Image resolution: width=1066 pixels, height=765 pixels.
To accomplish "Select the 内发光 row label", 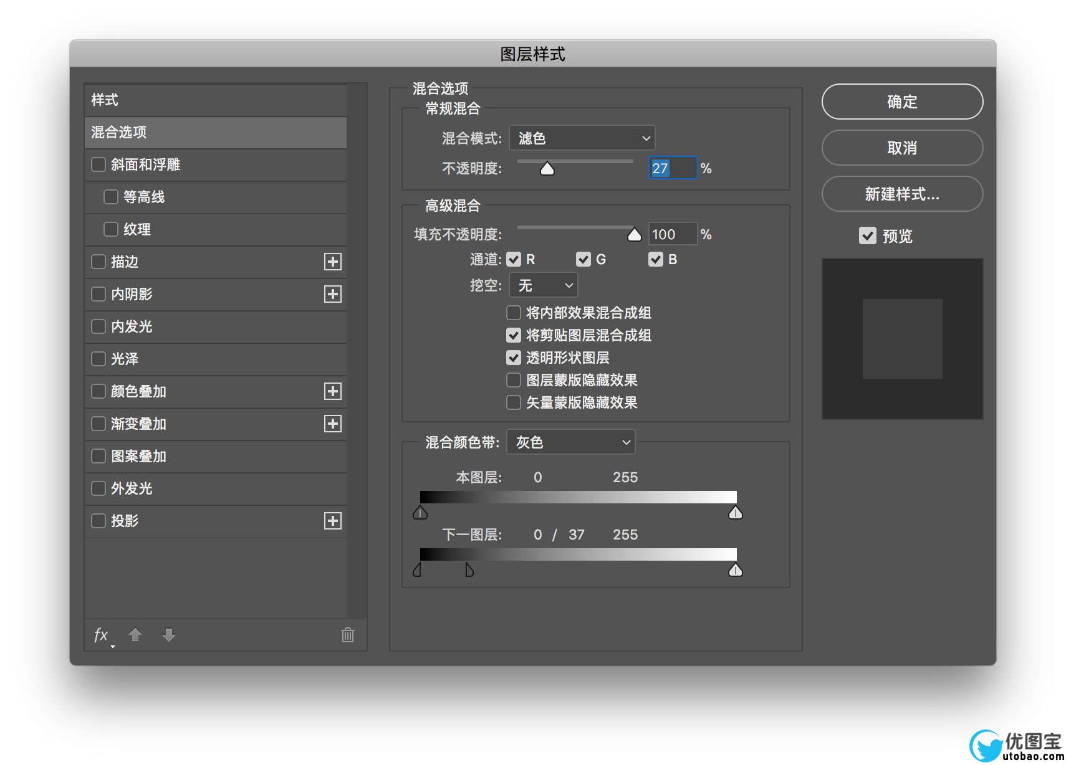I will coord(132,326).
